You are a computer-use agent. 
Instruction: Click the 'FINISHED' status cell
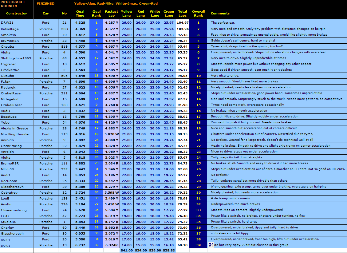(x=45, y=4)
